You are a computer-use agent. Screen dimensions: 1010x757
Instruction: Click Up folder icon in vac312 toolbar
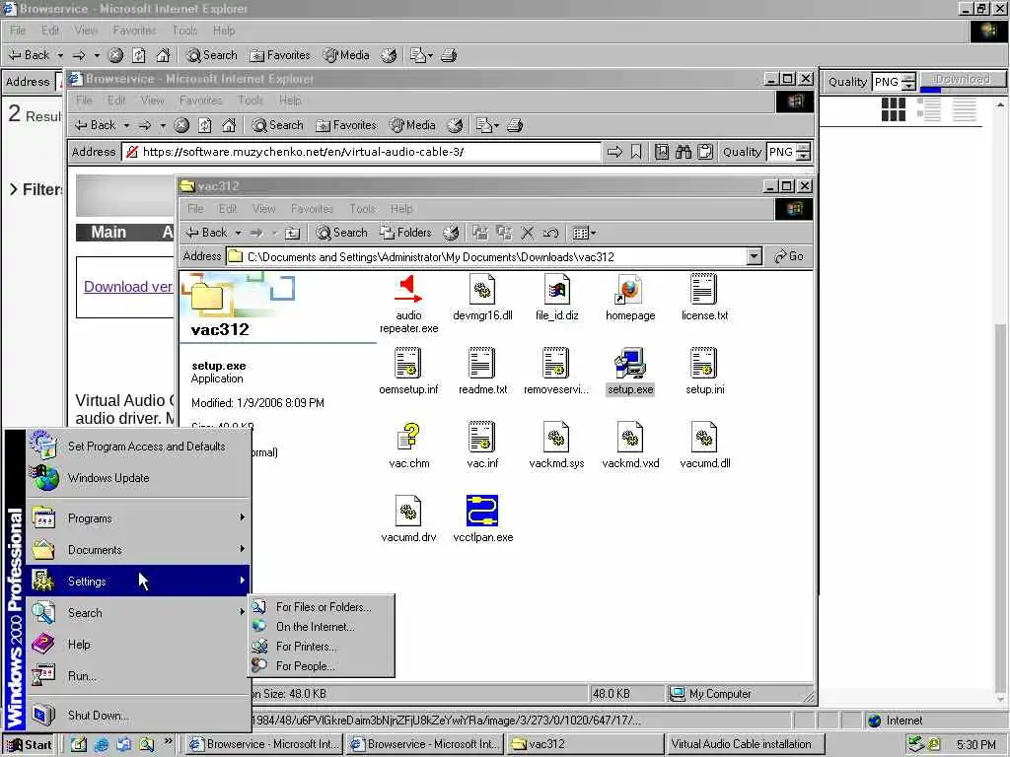coord(292,233)
